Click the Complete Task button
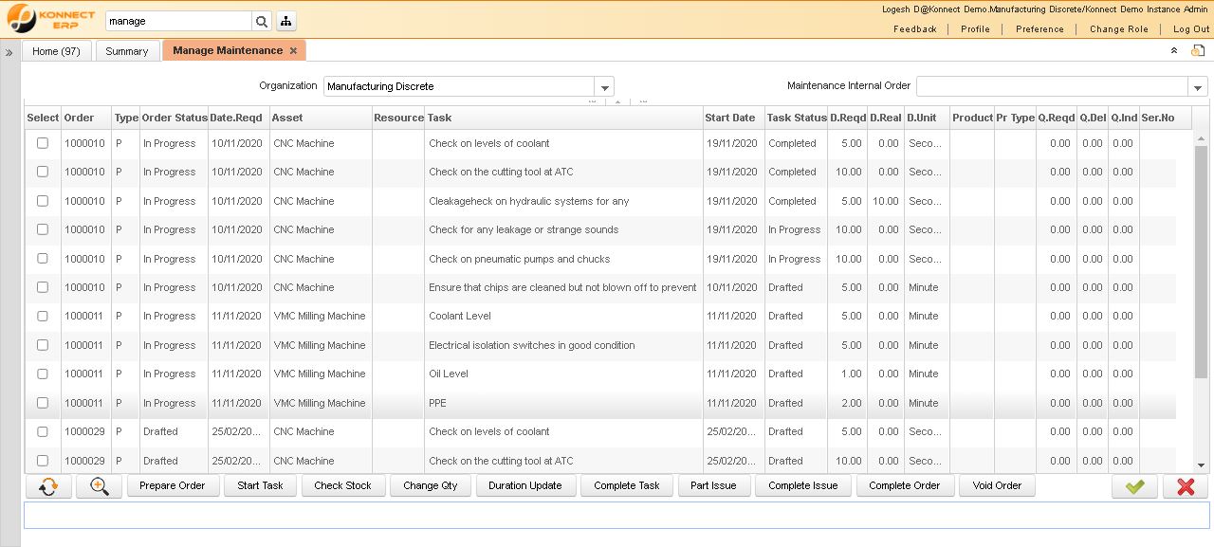This screenshot has width=1214, height=547. 626,485
